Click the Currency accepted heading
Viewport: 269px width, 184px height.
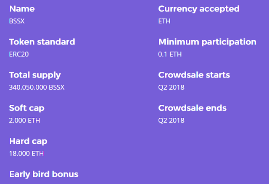(199, 9)
